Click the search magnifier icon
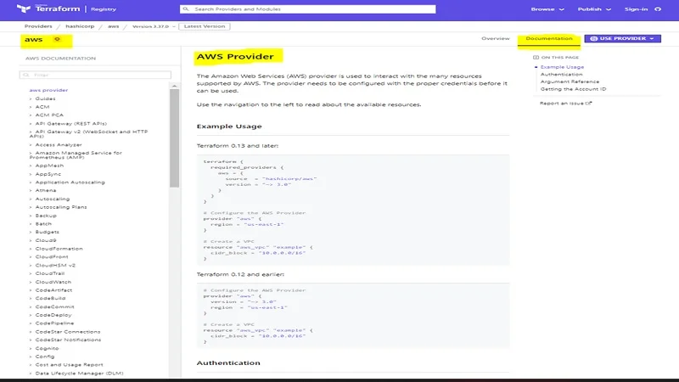 point(187,9)
